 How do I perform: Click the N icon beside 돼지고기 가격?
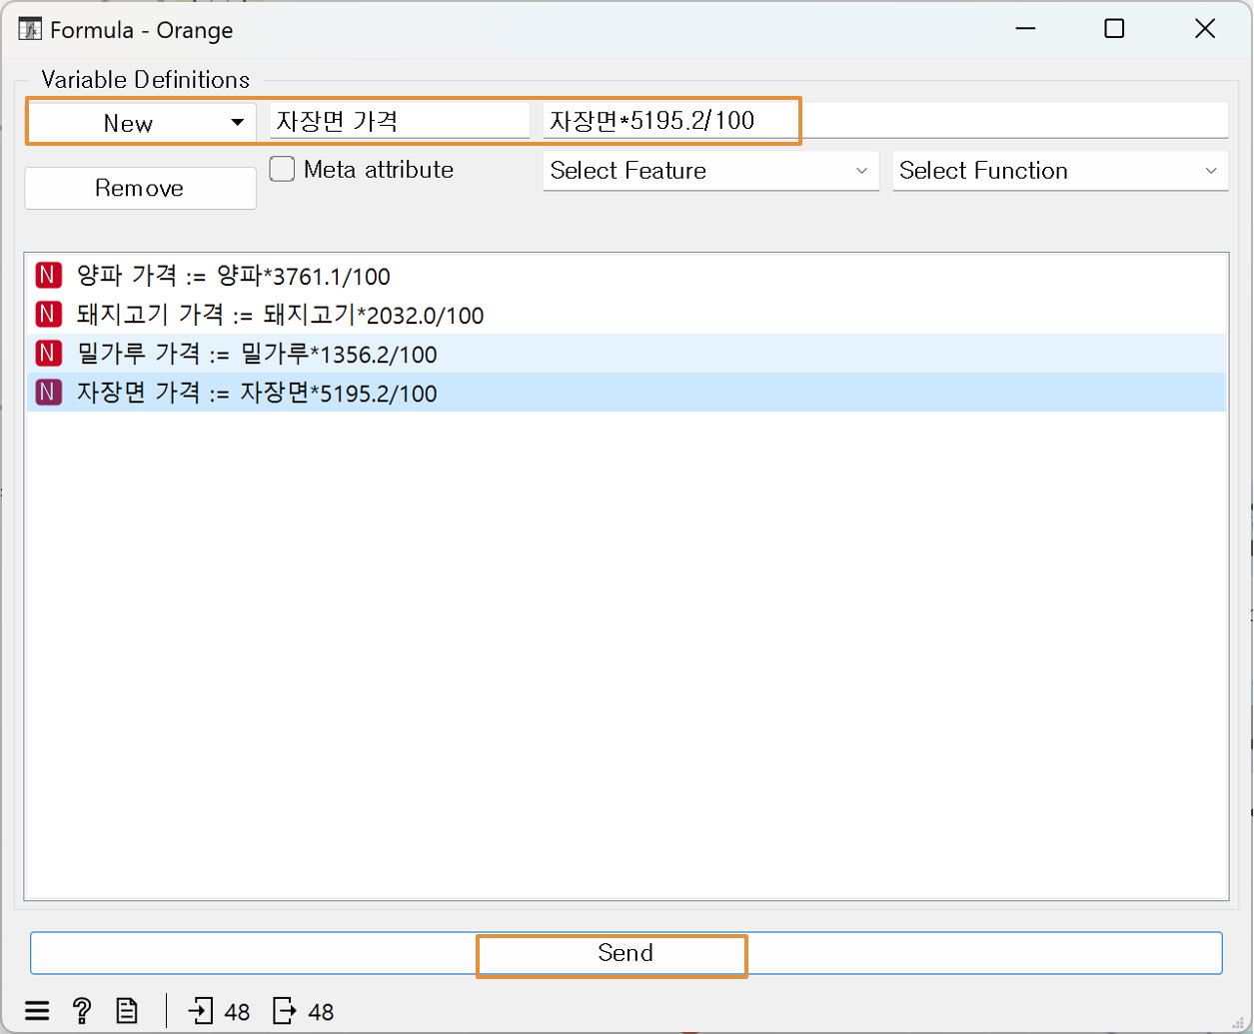point(48,315)
